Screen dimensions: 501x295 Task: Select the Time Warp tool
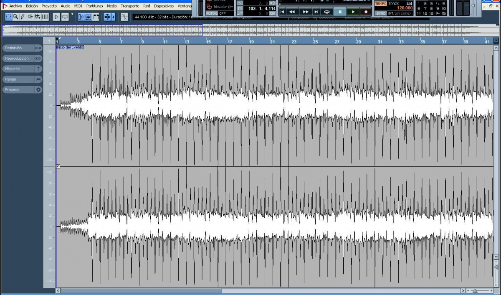point(45,17)
